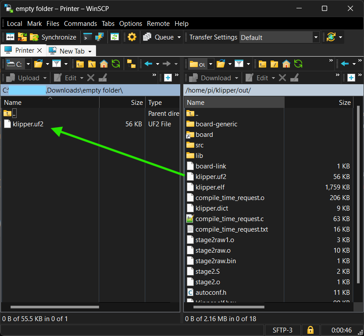Click the remote path /home/pi/klipper/out/ bar
The image size is (364, 336).
click(x=274, y=90)
